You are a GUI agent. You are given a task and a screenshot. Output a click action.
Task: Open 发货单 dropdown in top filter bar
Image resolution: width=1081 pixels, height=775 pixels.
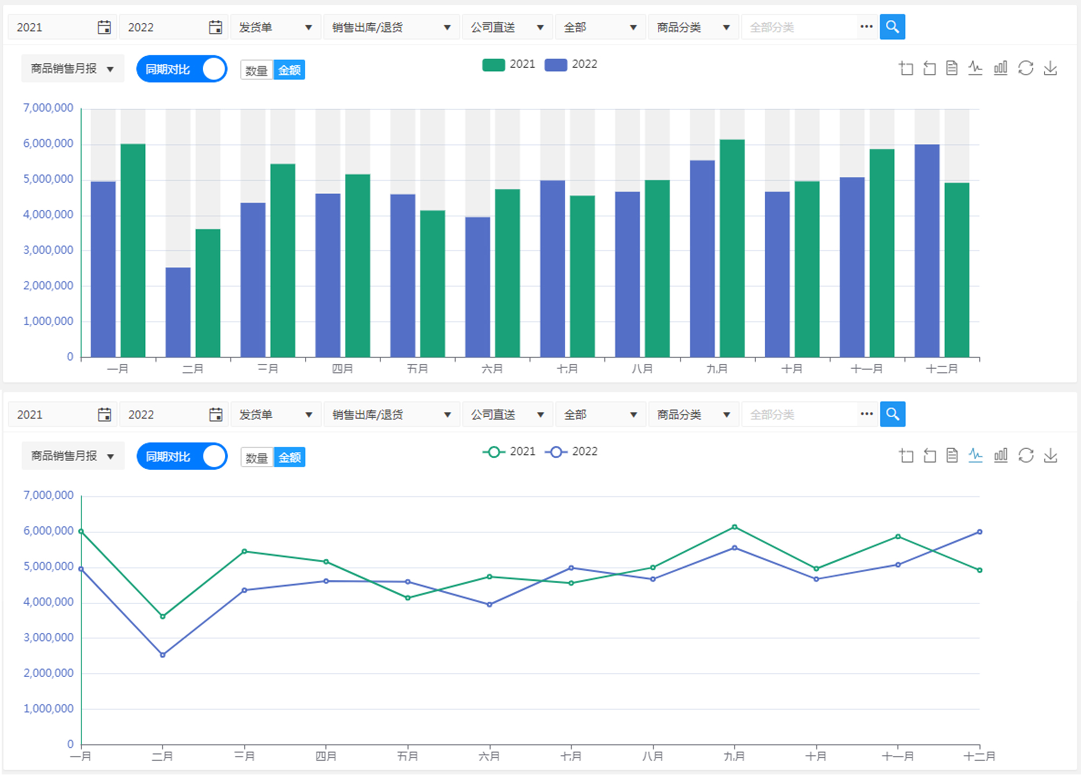click(x=276, y=27)
